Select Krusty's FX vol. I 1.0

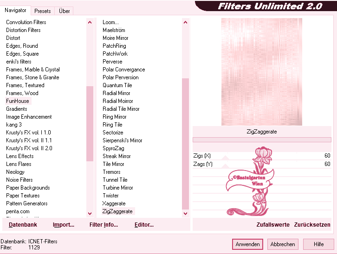coord(28,133)
